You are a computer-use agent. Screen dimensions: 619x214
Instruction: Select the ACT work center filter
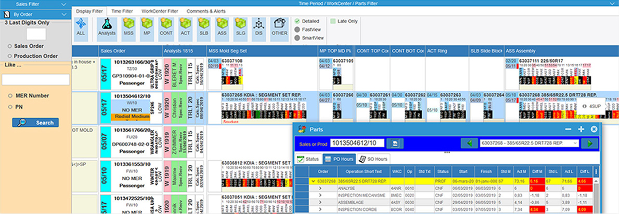tap(186, 28)
